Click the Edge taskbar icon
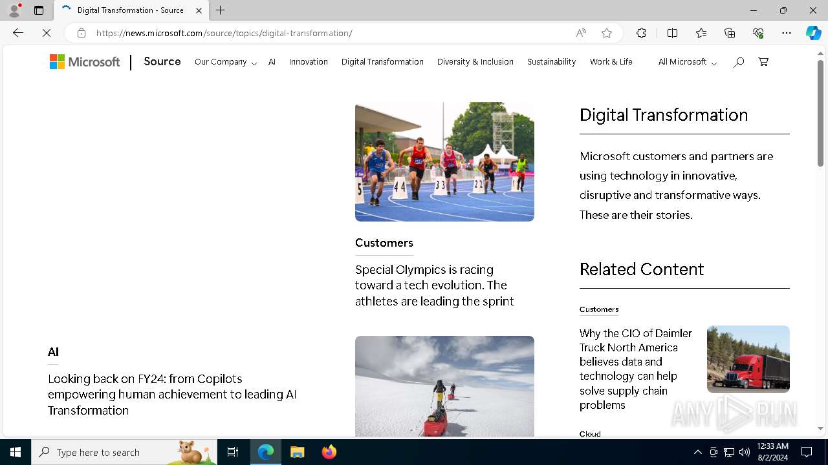Image resolution: width=828 pixels, height=465 pixels. pos(266,452)
